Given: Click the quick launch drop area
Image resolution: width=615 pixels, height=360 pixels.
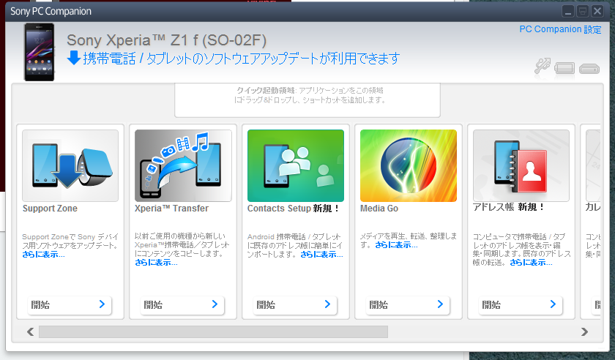Looking at the screenshot, I should pos(307,100).
